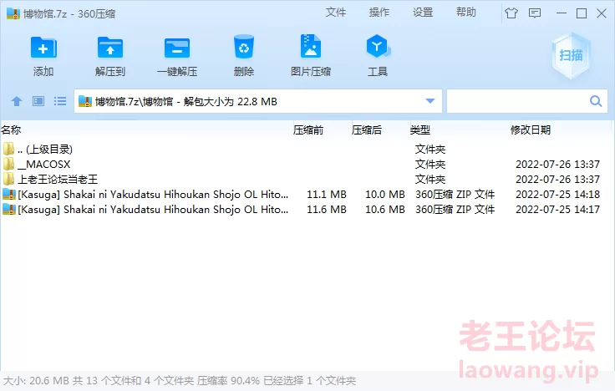The height and width of the screenshot is (391, 615).
Task: Sort by the 压缩前 column header
Action: 307,129
